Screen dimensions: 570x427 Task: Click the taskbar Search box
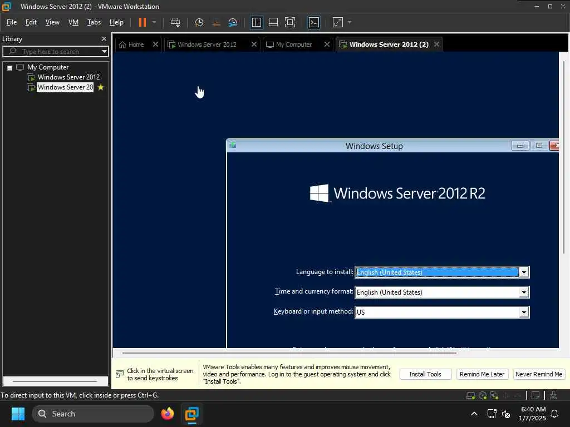pyautogui.click(x=93, y=414)
